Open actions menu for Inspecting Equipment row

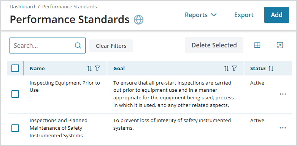pyautogui.click(x=283, y=94)
